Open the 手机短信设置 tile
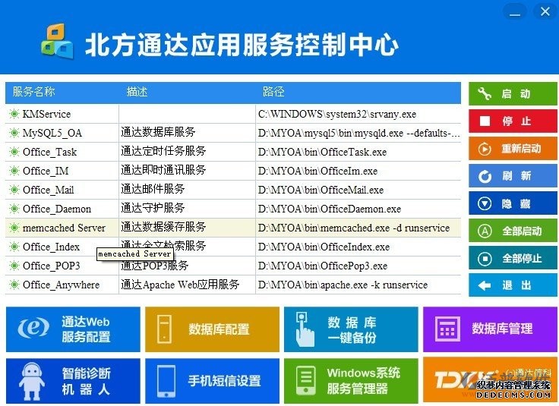 [212, 381]
